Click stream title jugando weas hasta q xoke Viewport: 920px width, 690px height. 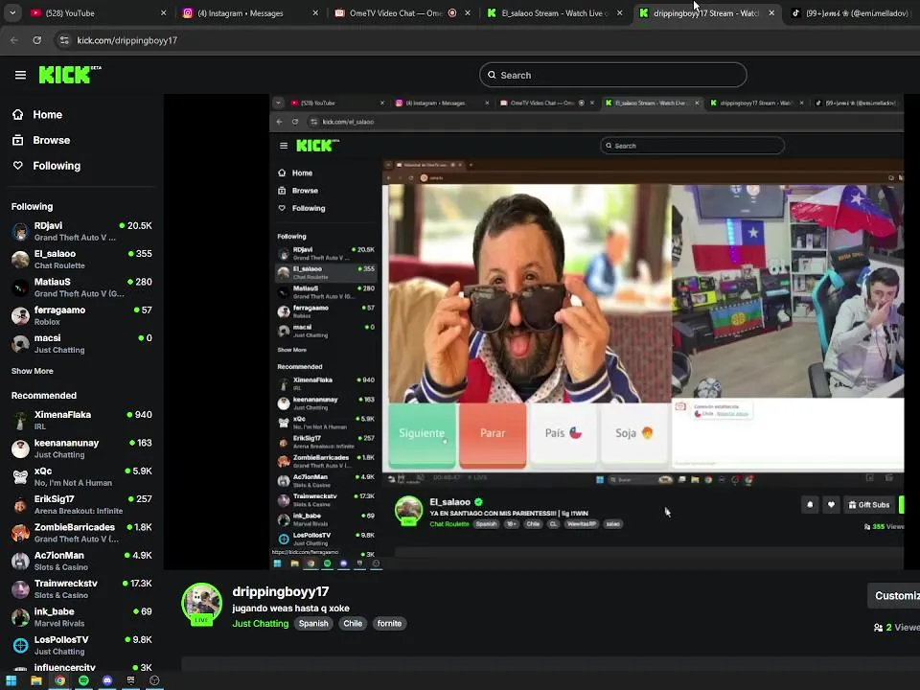point(291,609)
